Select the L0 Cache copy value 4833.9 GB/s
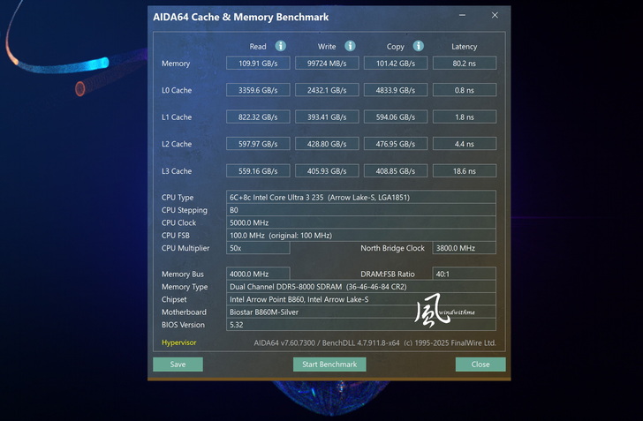Screen dimensions: 643x421 (x=396, y=90)
